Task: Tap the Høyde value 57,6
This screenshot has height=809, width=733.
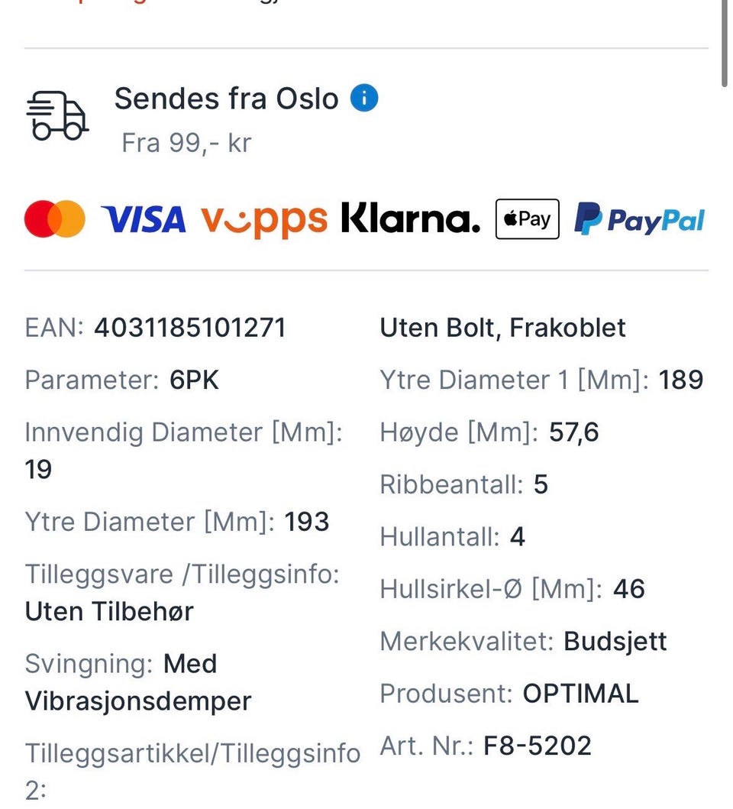Action: (x=573, y=432)
